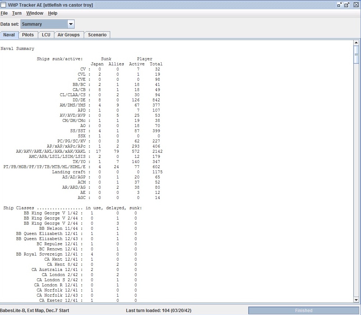Viewport: 361px width, 315px height.
Task: Click the scrollbar up arrow
Action: [356, 43]
